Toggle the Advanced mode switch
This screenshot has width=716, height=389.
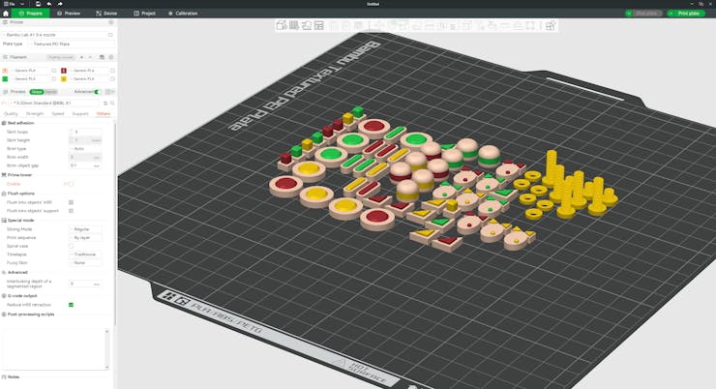[97, 92]
